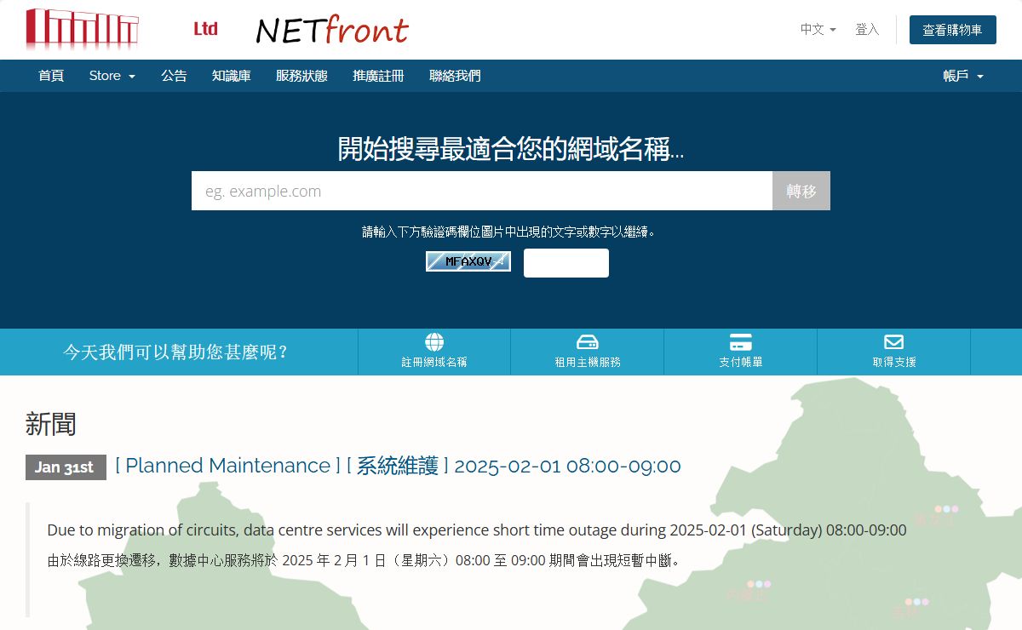Go to 首頁 home page
Screen dimensions: 1022x630
[51, 76]
